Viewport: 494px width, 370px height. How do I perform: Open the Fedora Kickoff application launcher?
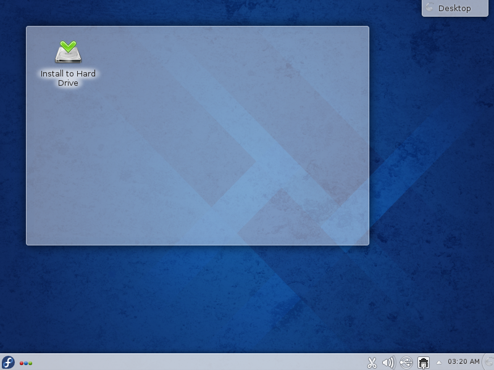8,362
